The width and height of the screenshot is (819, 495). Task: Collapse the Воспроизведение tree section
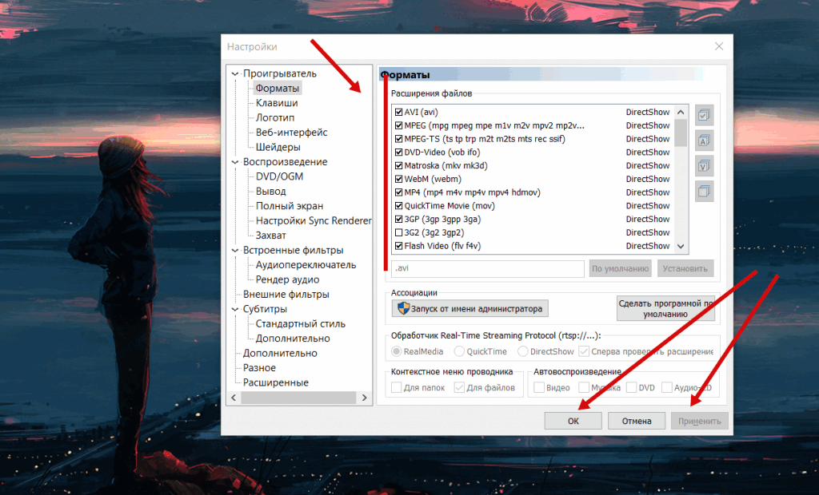point(235,162)
